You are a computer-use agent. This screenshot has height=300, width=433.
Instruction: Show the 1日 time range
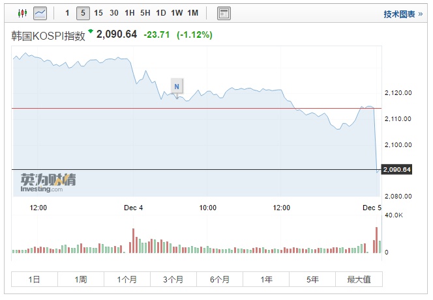(35, 279)
